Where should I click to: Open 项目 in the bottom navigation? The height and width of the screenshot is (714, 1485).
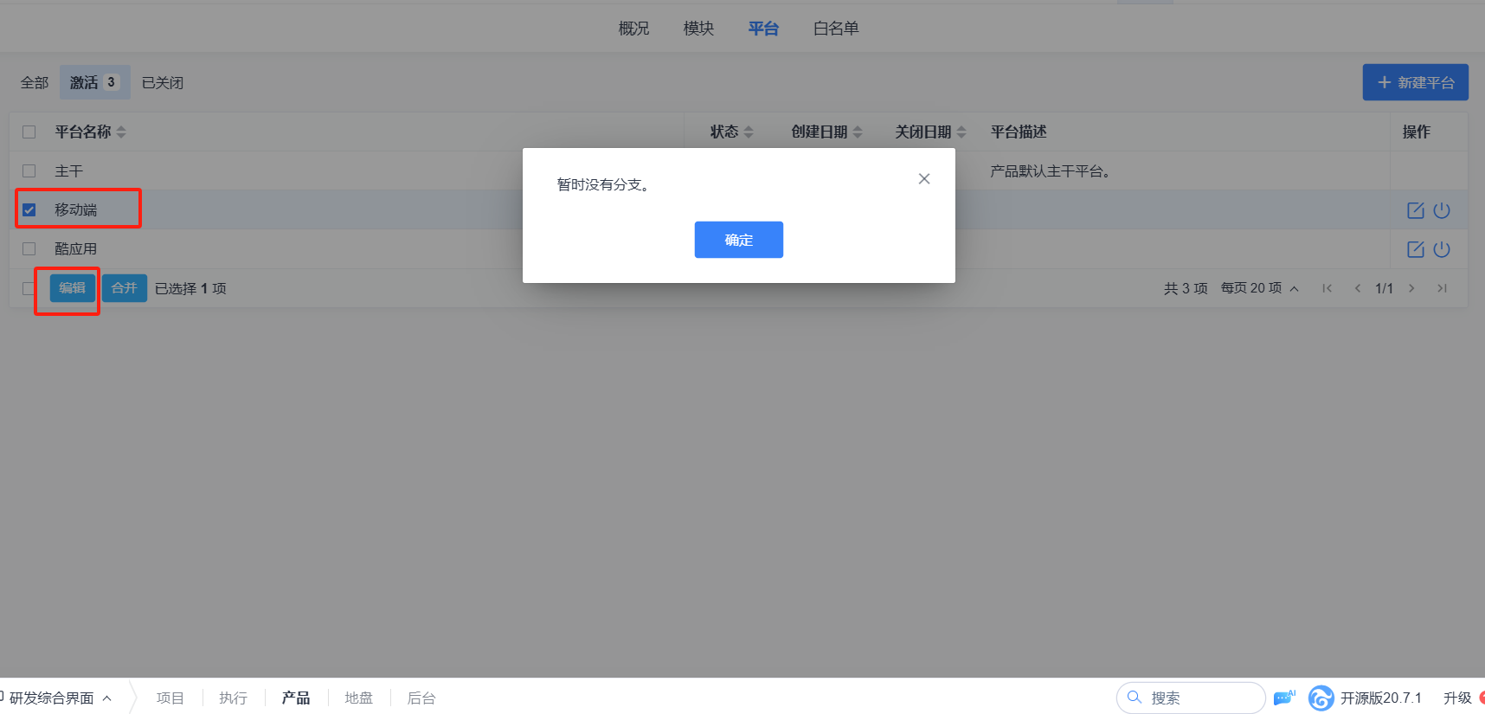tap(170, 698)
